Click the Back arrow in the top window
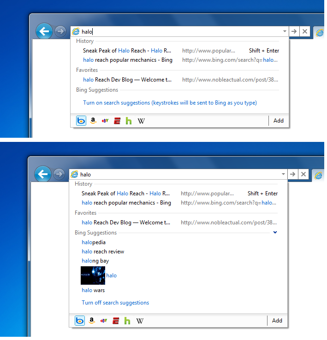 click(x=44, y=31)
